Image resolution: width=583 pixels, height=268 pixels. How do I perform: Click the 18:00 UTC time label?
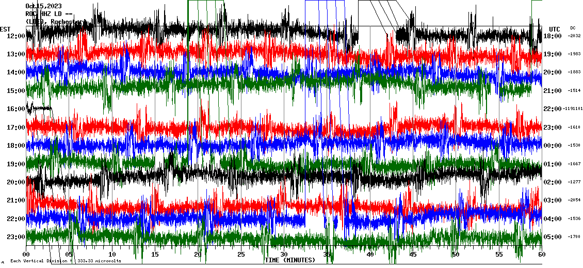pyautogui.click(x=553, y=36)
